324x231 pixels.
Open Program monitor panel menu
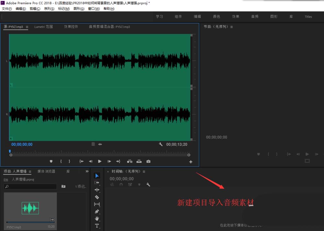[232, 27]
